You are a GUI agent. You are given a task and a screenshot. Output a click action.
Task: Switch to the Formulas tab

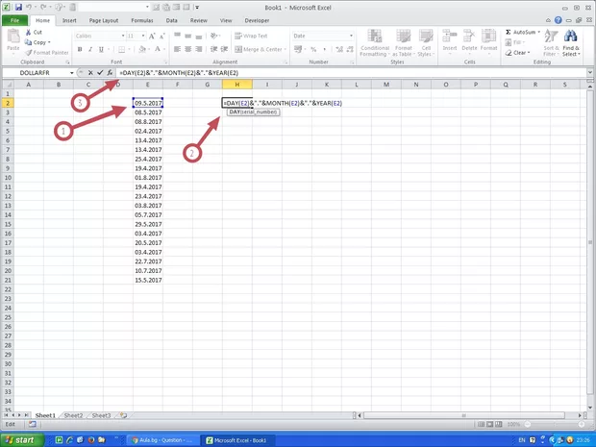pyautogui.click(x=142, y=20)
